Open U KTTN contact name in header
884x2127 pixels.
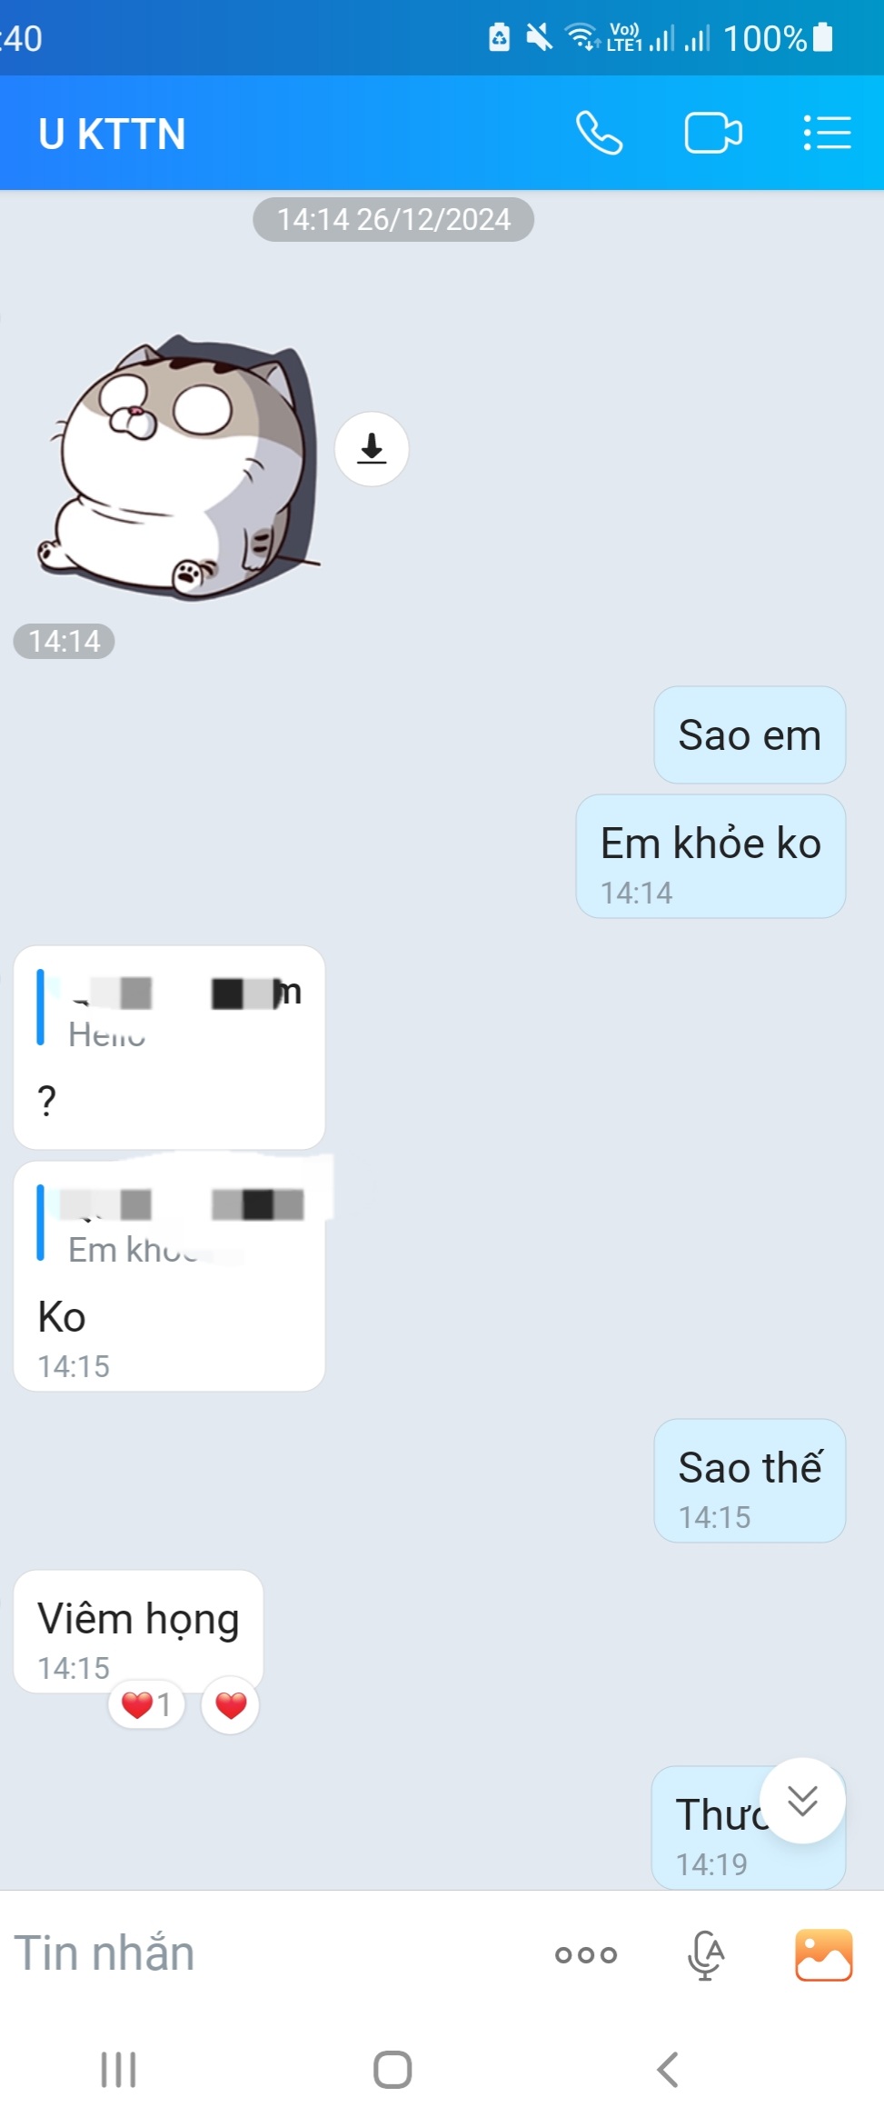pos(112,135)
